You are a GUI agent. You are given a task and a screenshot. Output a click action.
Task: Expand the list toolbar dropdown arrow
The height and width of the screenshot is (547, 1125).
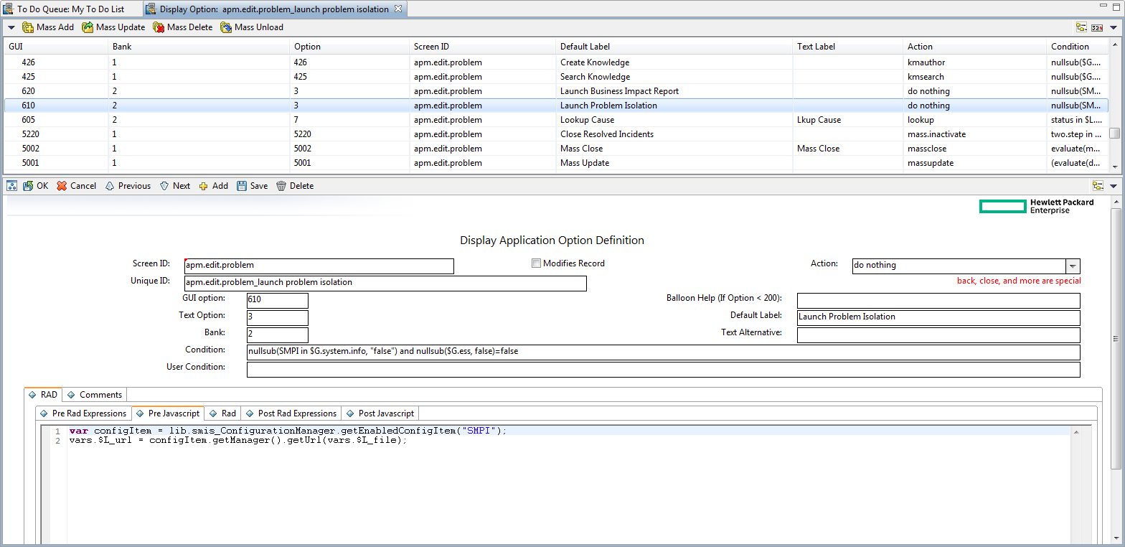(x=11, y=27)
